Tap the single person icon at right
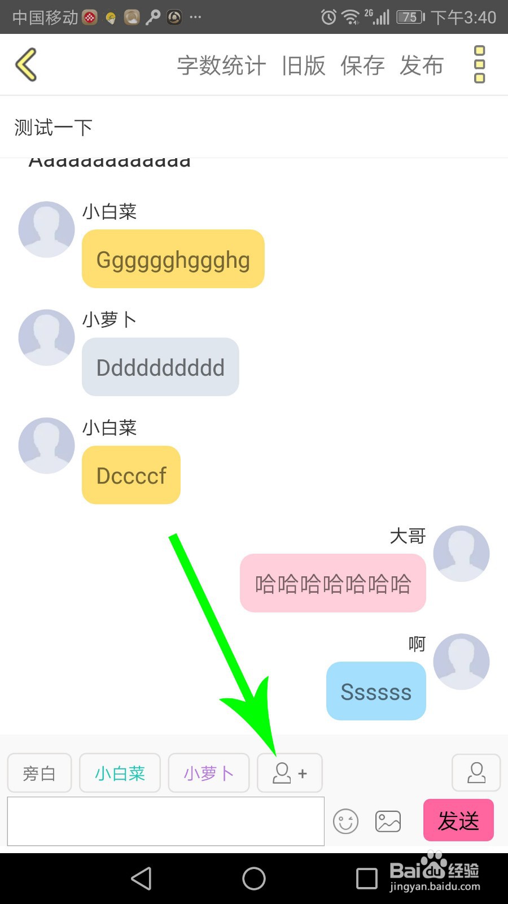 (x=476, y=772)
